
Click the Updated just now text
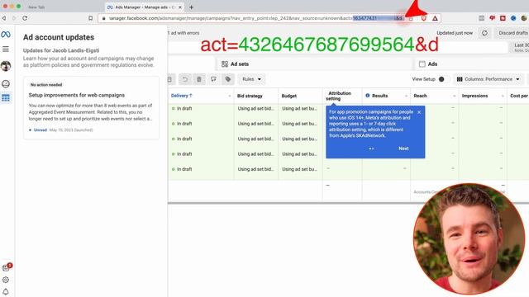tap(455, 33)
